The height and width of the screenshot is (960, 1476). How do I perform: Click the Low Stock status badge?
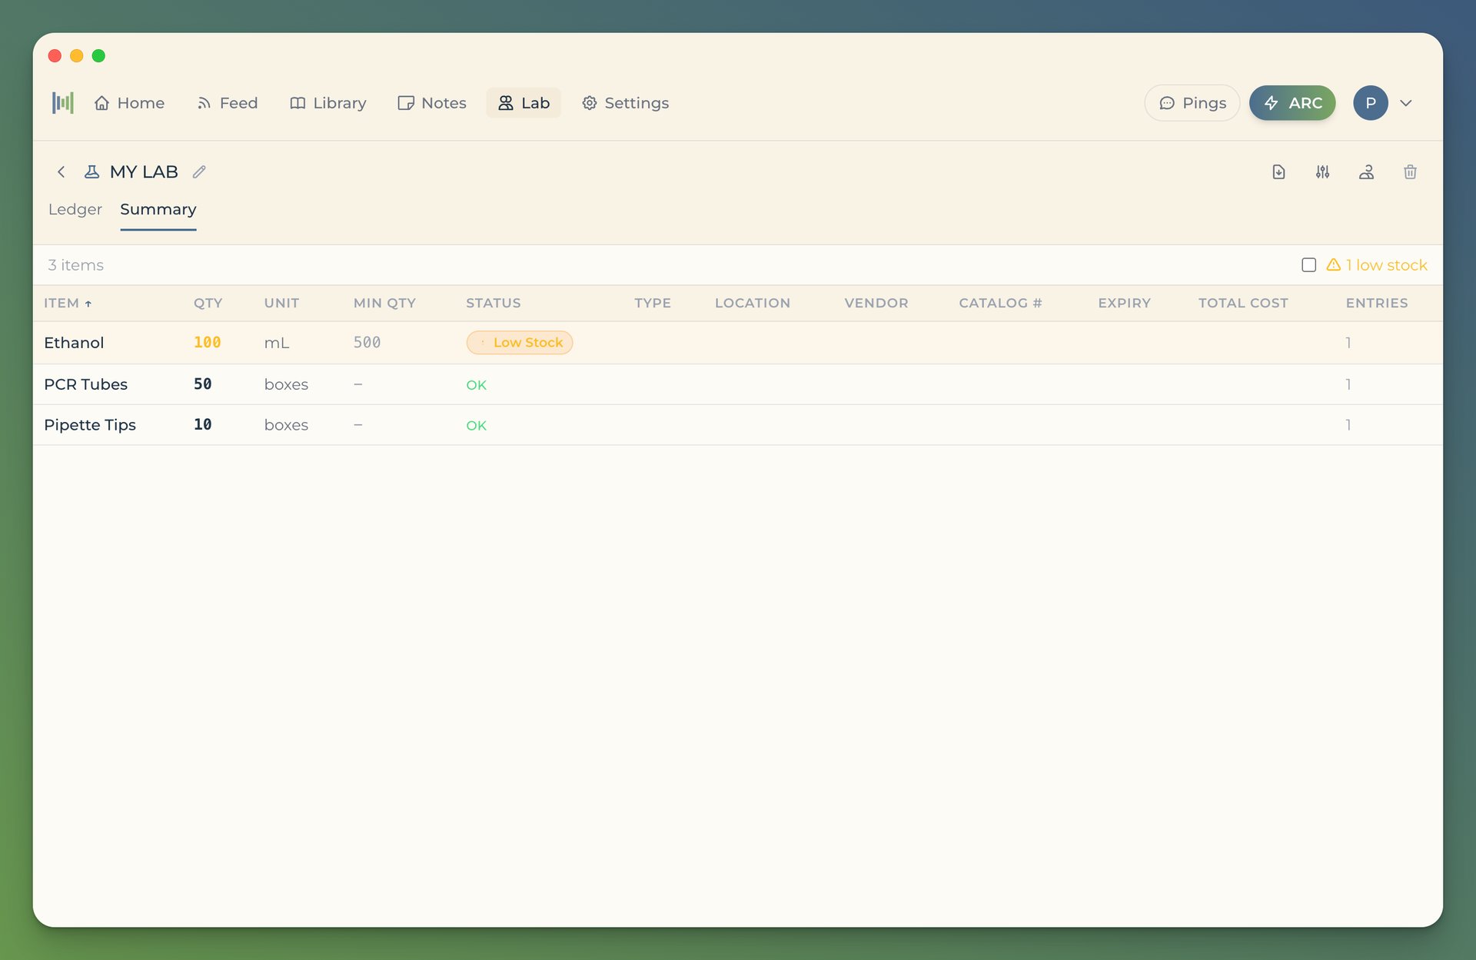tap(520, 343)
